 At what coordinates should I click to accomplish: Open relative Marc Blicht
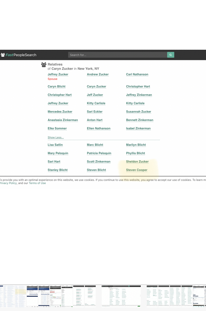pyautogui.click(x=95, y=145)
